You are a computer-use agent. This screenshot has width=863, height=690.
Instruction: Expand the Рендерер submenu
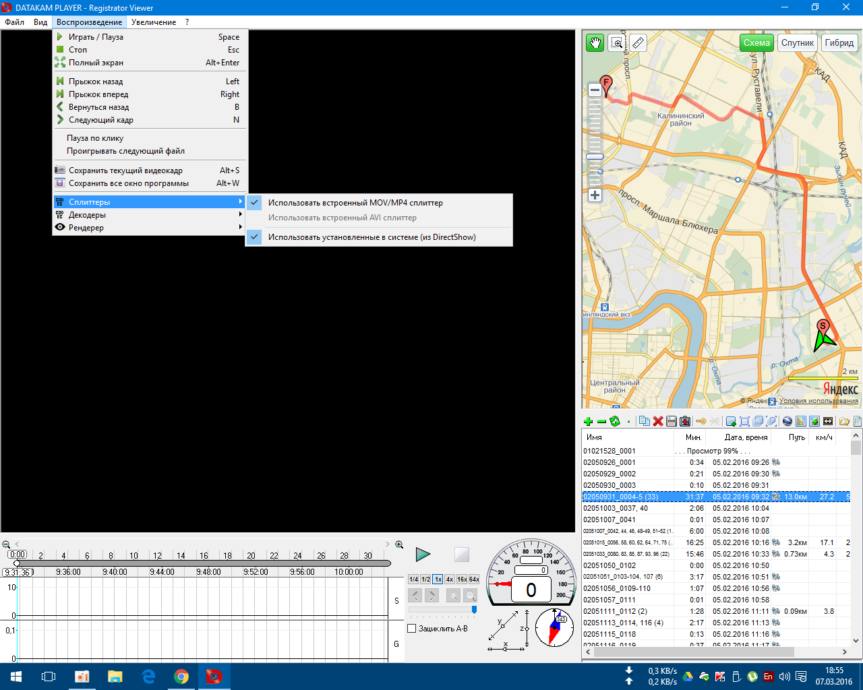click(86, 228)
